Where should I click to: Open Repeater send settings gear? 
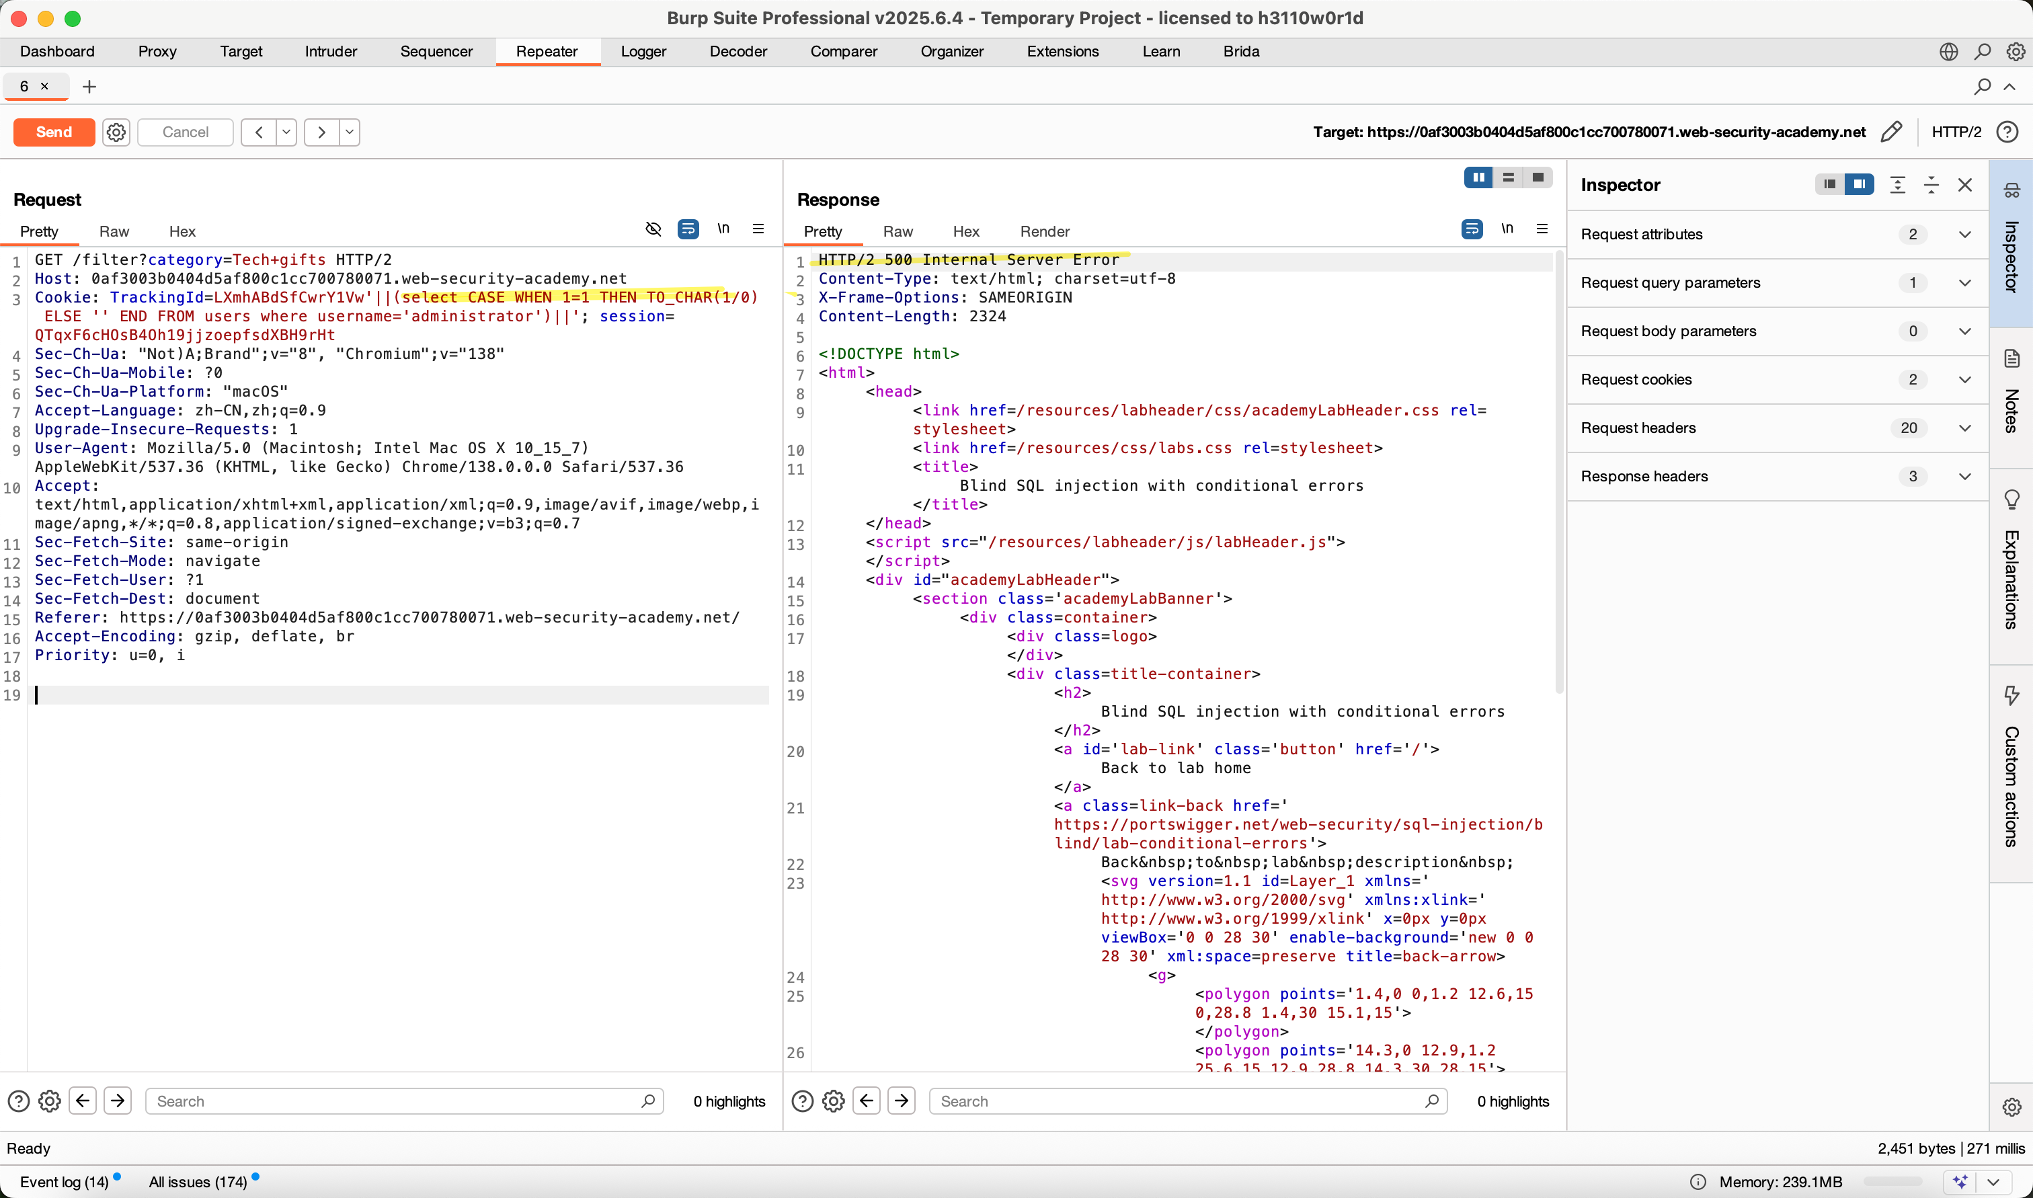pos(116,132)
